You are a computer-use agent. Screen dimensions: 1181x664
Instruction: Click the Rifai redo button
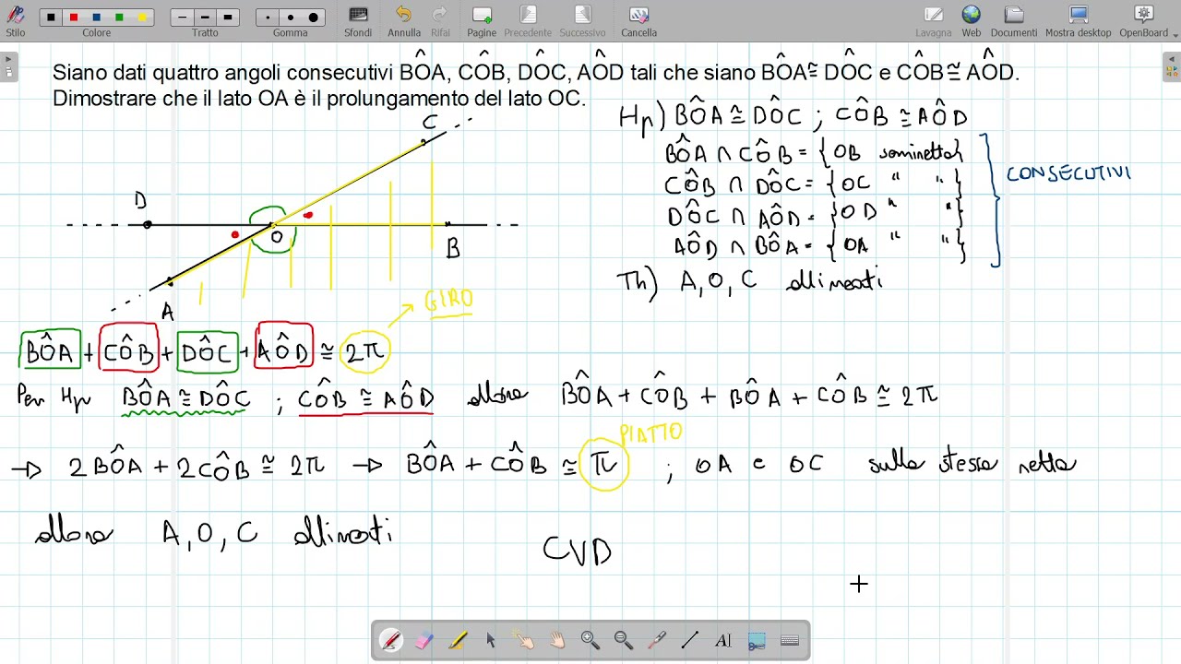point(440,20)
